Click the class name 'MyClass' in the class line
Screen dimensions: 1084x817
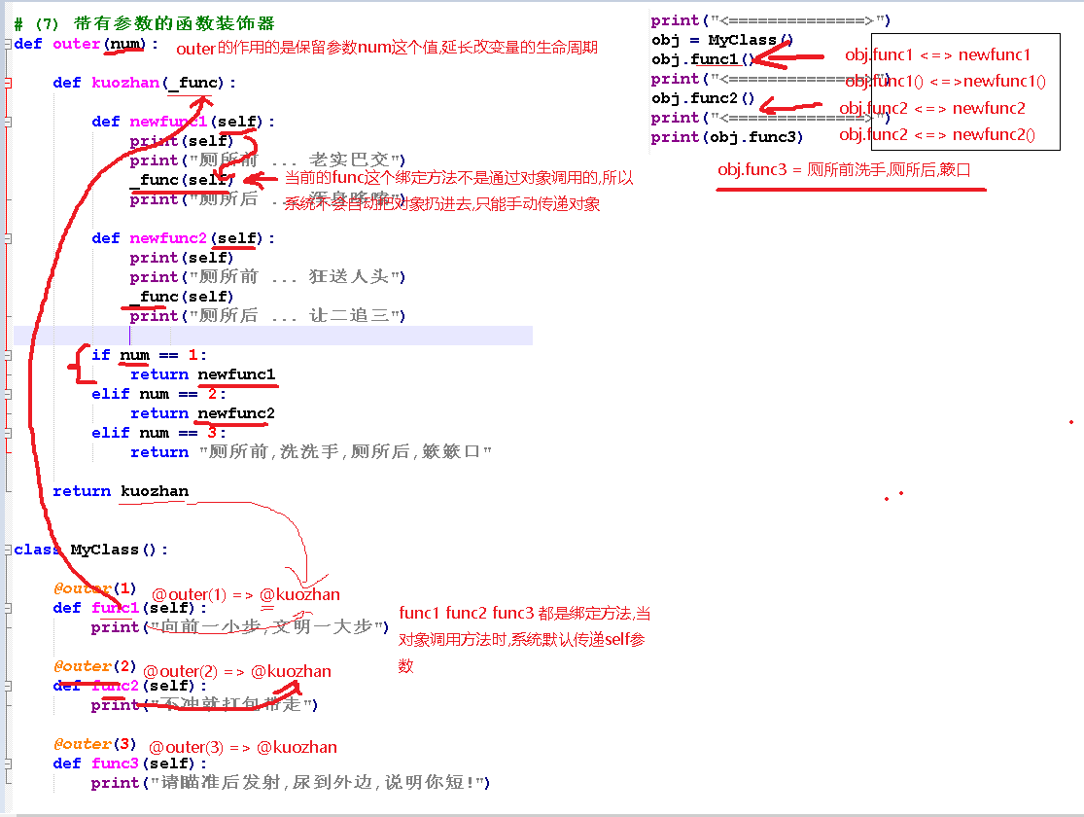click(104, 550)
